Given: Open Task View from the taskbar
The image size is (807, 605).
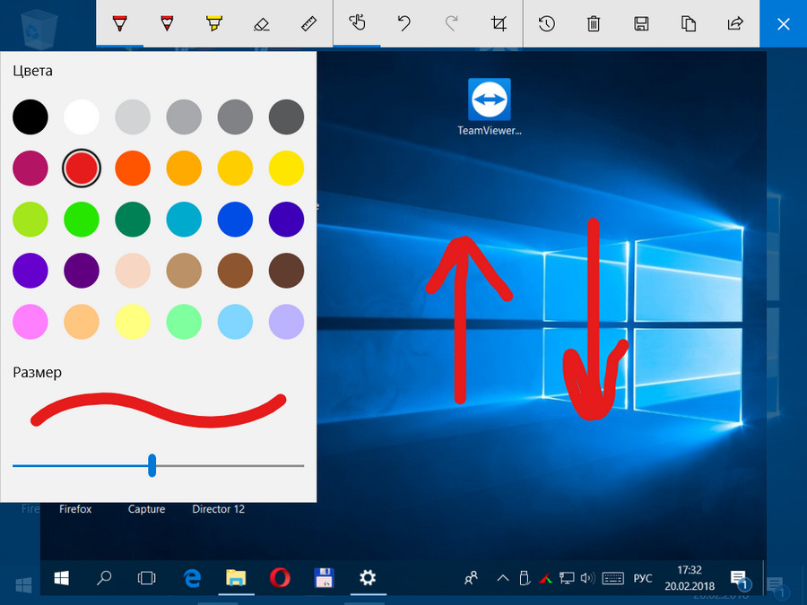Looking at the screenshot, I should tap(147, 578).
